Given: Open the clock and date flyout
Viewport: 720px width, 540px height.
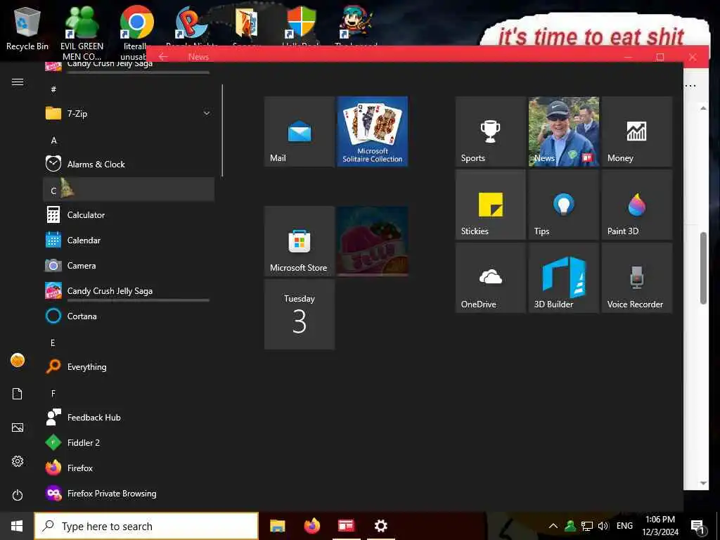Looking at the screenshot, I should click(x=660, y=526).
